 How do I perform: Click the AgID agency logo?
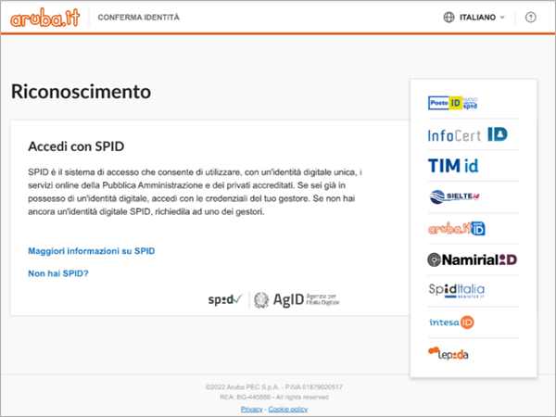click(297, 300)
